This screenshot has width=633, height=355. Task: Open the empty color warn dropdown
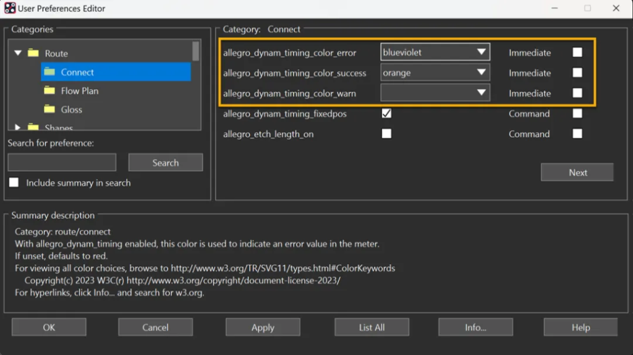pos(481,93)
